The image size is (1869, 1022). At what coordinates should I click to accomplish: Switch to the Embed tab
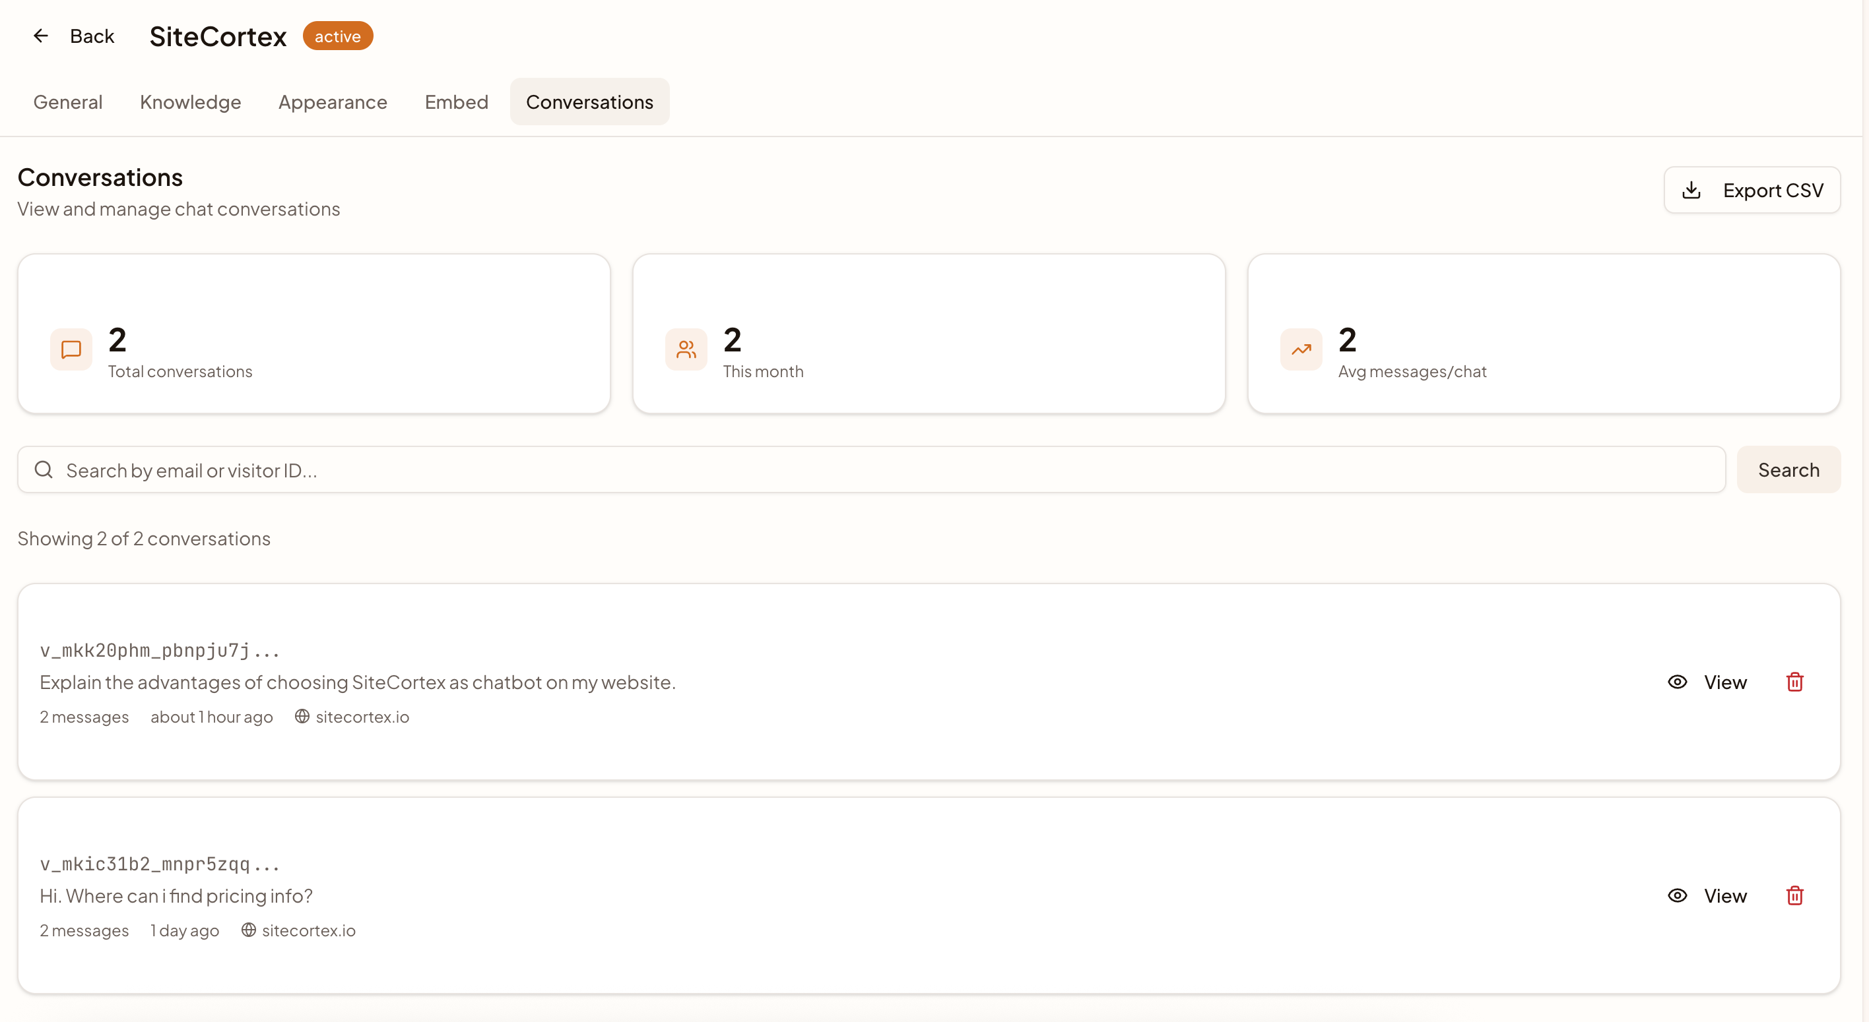click(x=457, y=102)
